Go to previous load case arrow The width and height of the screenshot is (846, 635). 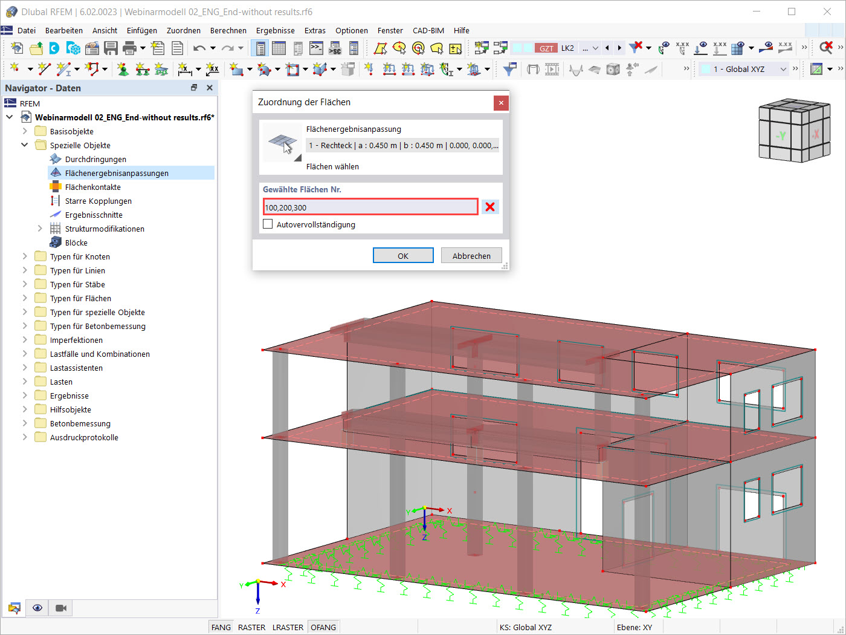tap(607, 48)
